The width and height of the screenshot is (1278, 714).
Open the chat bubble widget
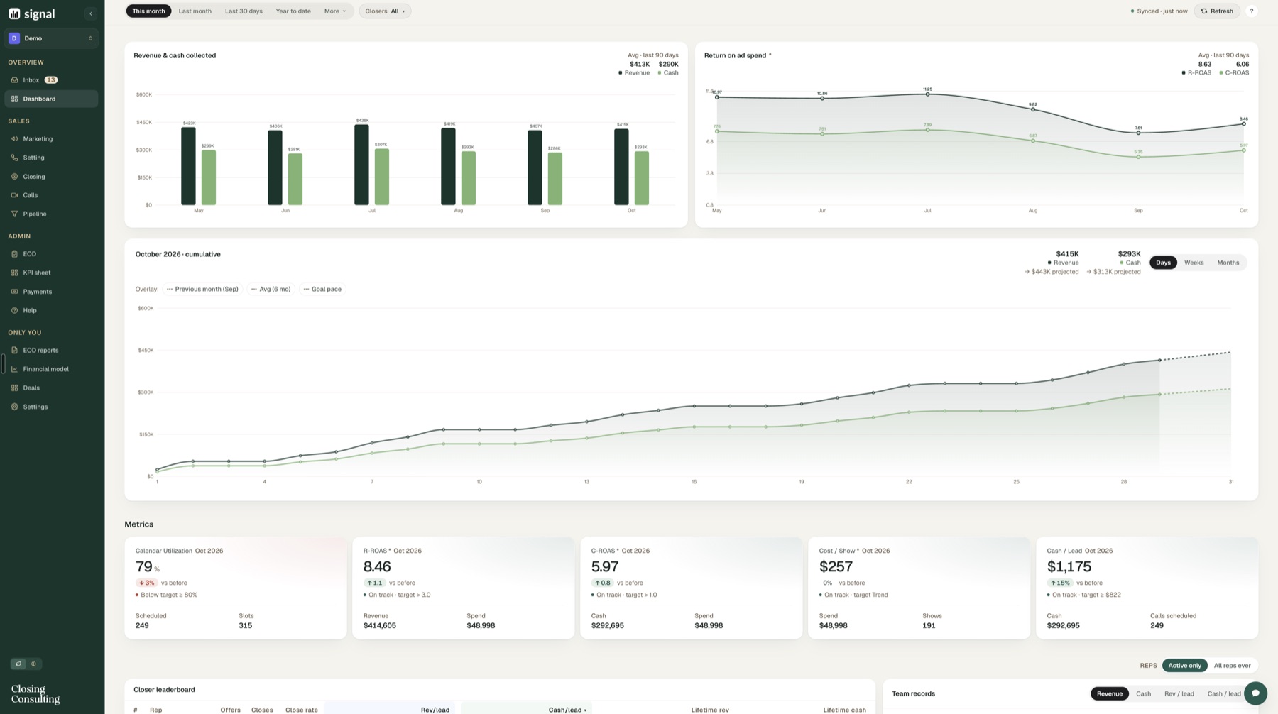click(x=1255, y=693)
